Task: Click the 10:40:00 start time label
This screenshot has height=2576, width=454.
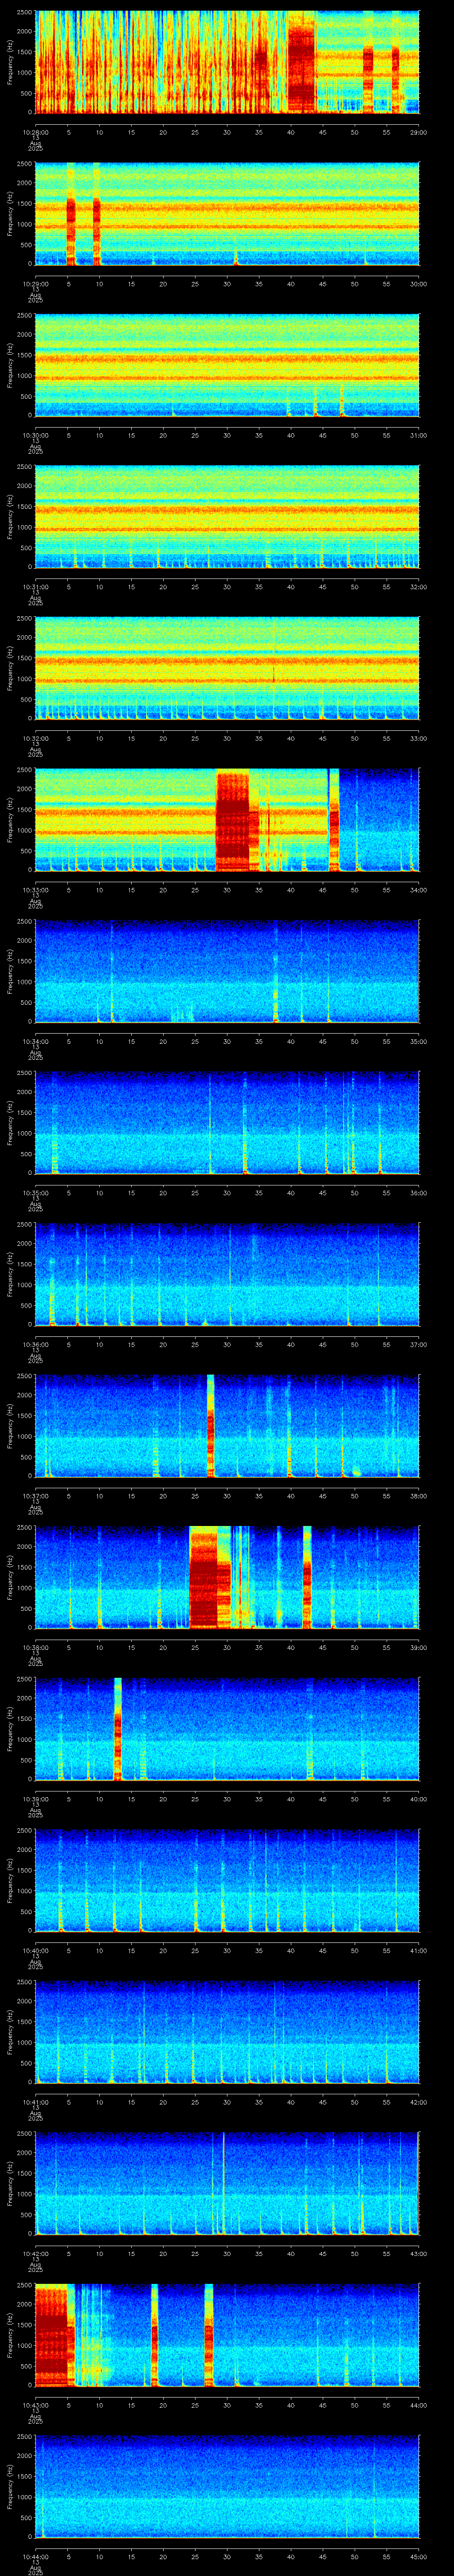Action: point(35,1951)
